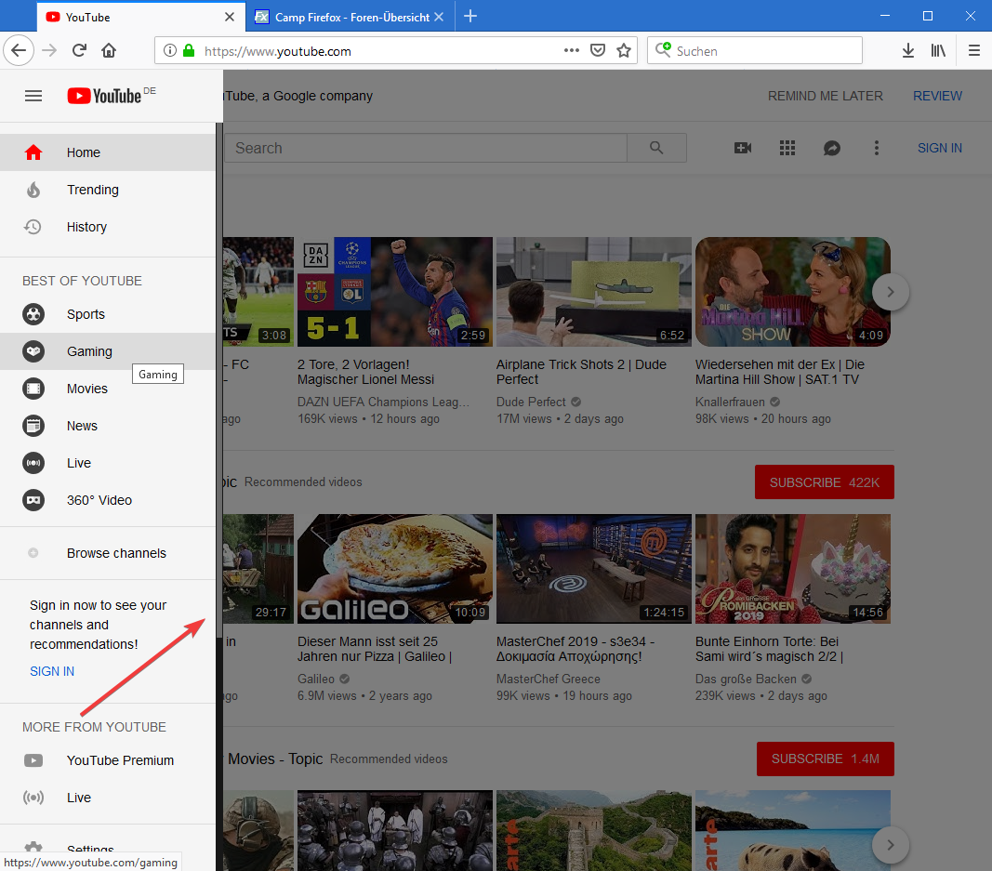
Task: Open Trending from the flame icon
Action: click(x=33, y=190)
